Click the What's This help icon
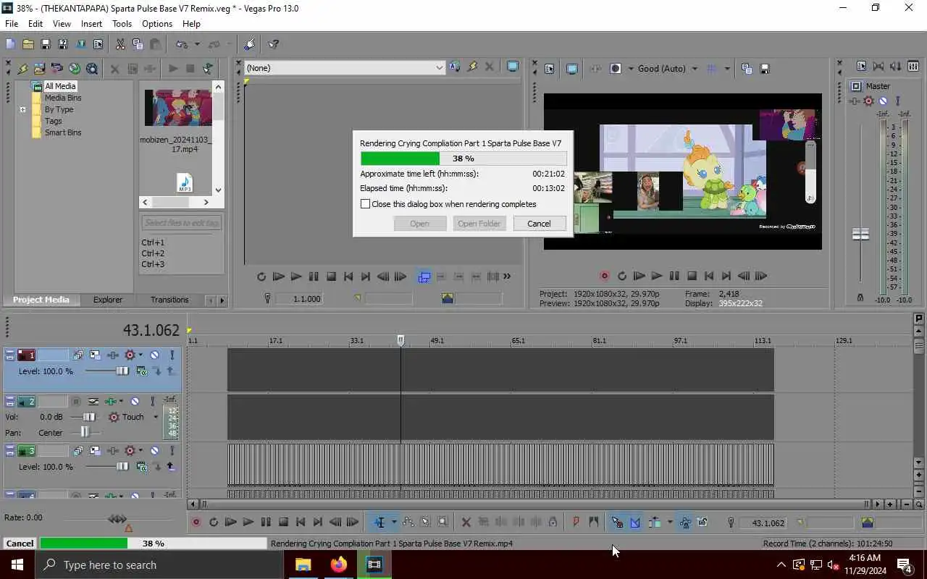This screenshot has width=927, height=579. [x=274, y=44]
